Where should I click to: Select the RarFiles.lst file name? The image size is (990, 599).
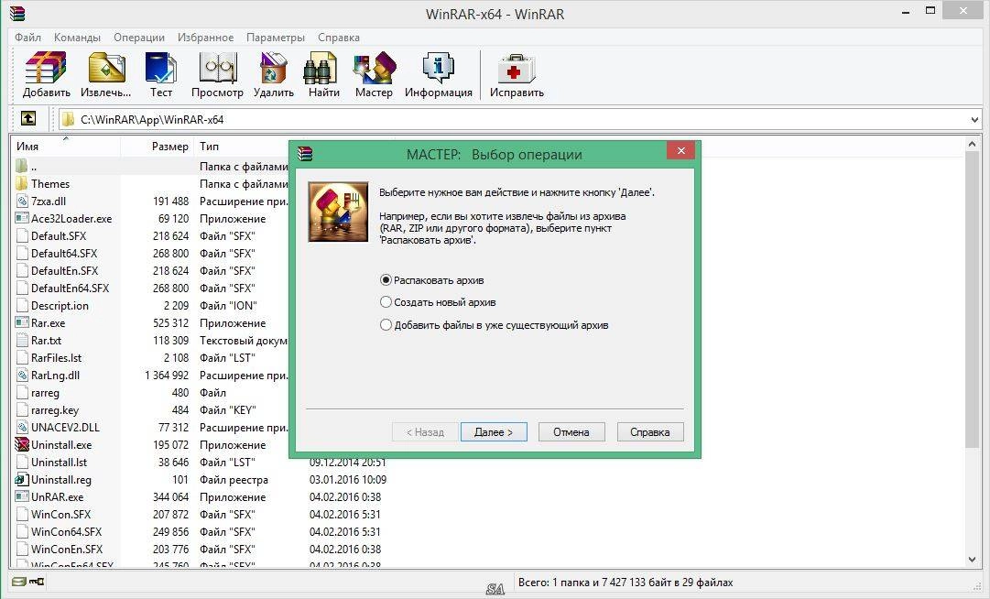coord(56,358)
